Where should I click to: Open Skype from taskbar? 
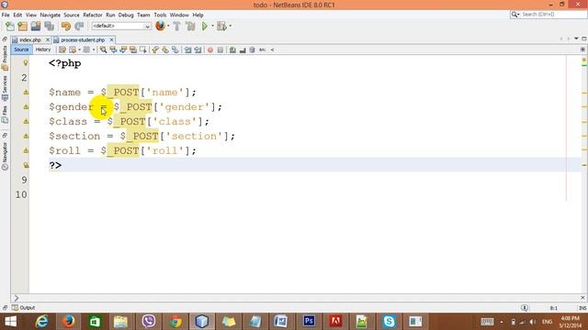(389, 322)
